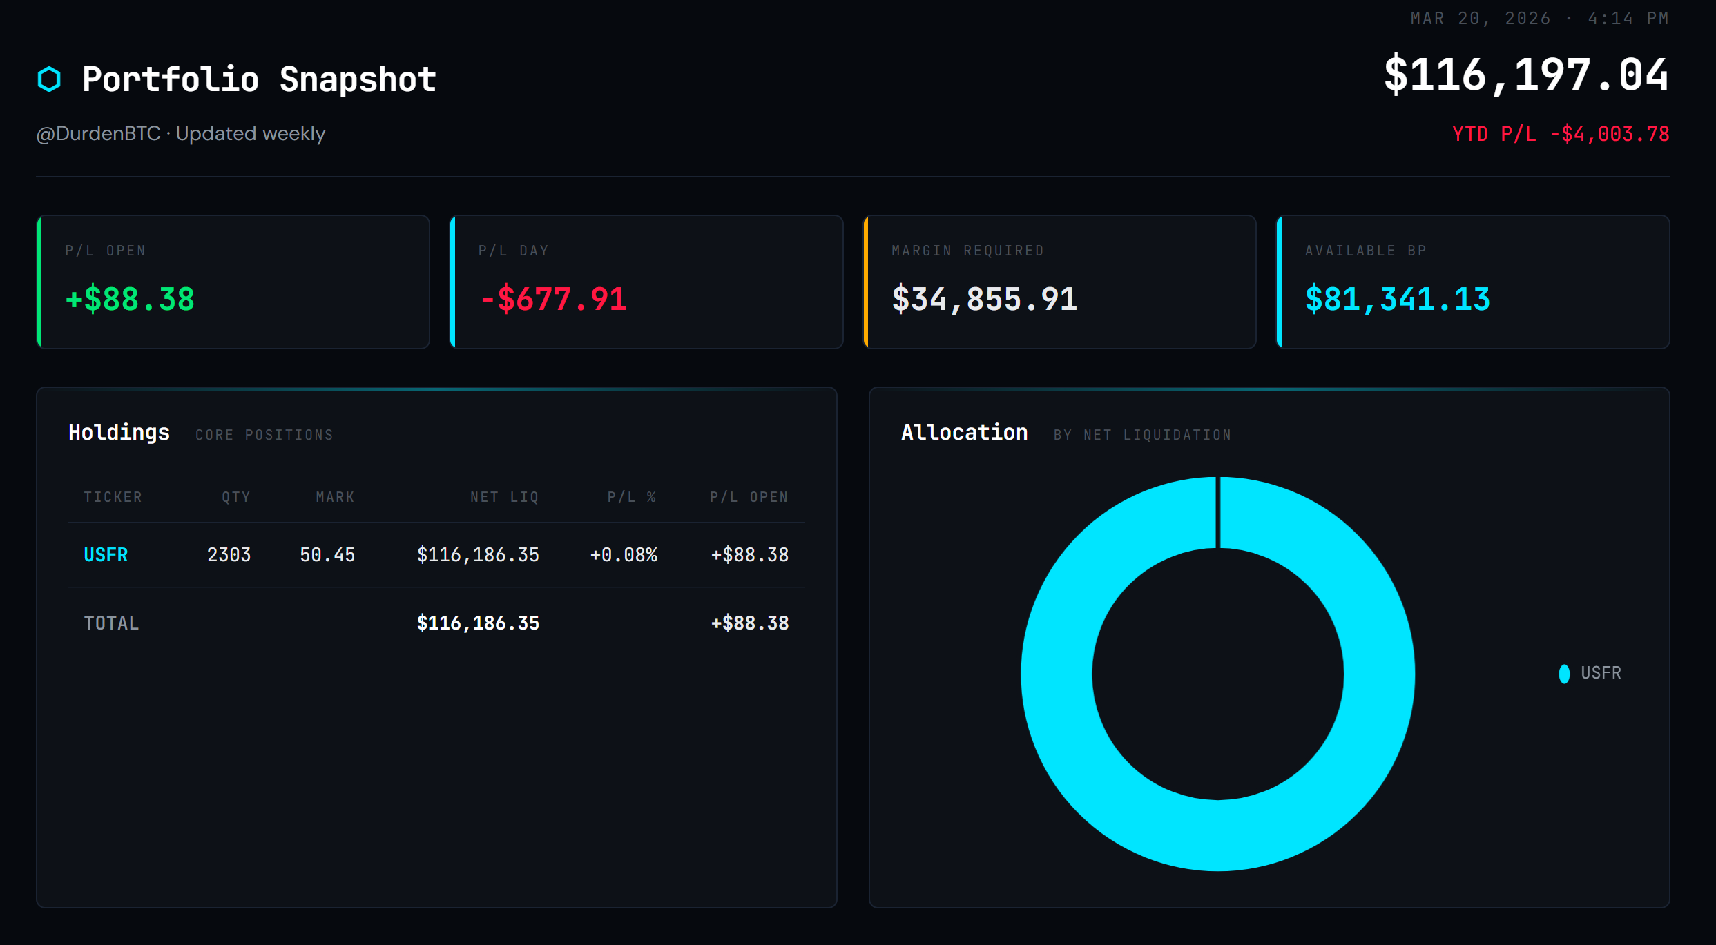Select the Margin Required card
Image resolution: width=1716 pixels, height=945 pixels.
pyautogui.click(x=1059, y=282)
